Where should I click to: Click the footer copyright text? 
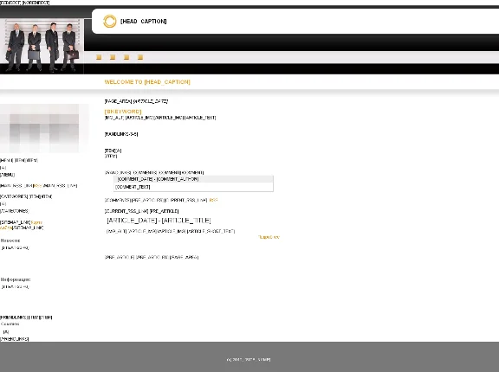249,360
